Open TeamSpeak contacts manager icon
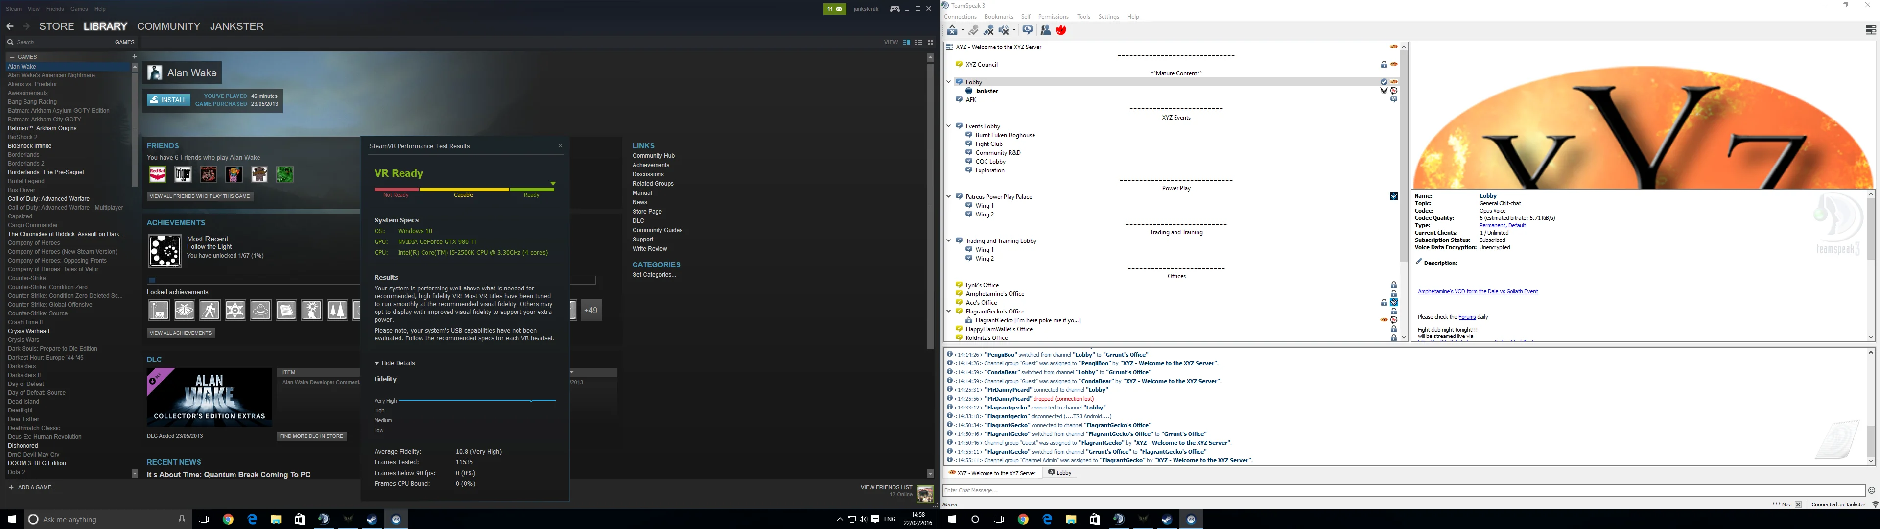The width and height of the screenshot is (1880, 529). [x=1045, y=30]
